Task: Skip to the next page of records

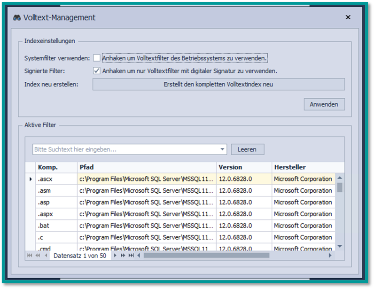Action: (x=123, y=255)
